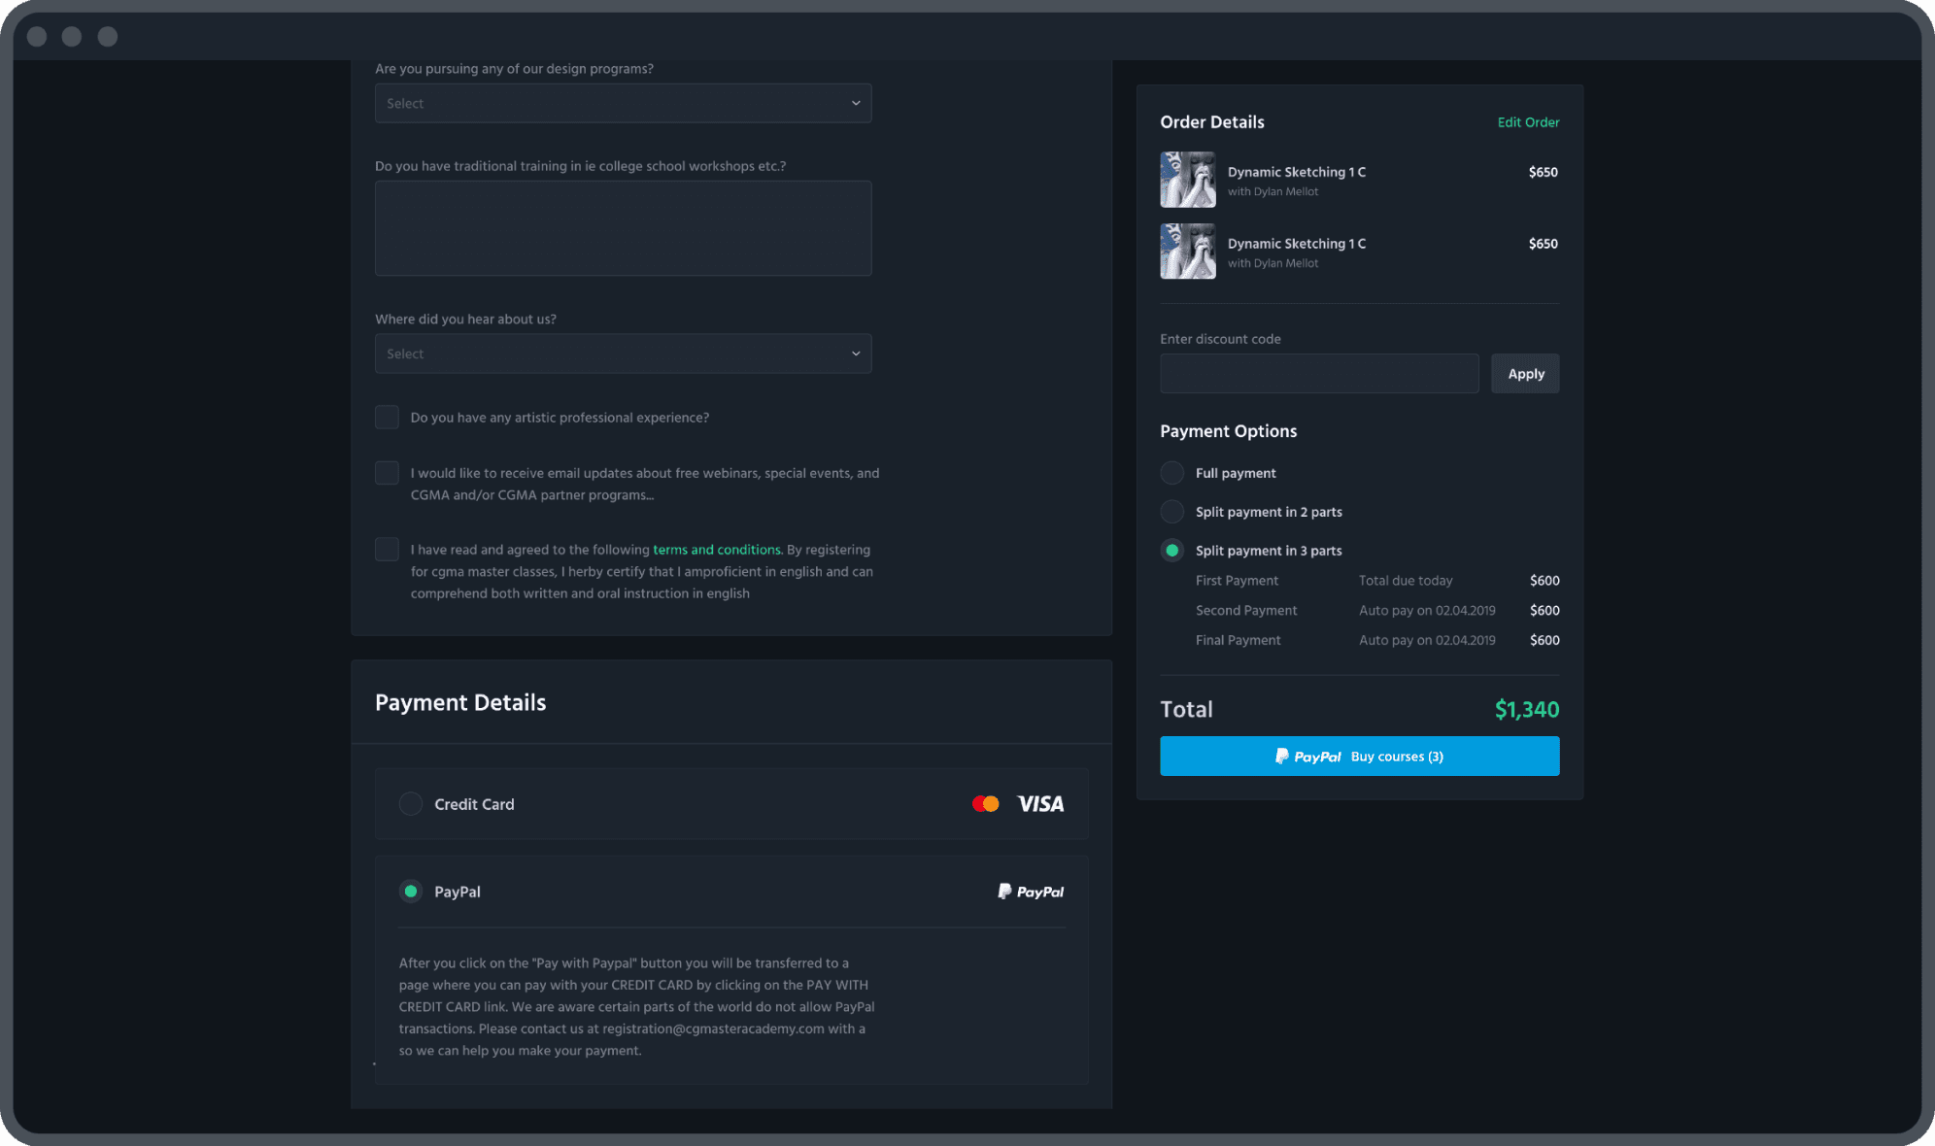Select Split payment in 3 parts
Image resolution: width=1935 pixels, height=1146 pixels.
tap(1172, 551)
